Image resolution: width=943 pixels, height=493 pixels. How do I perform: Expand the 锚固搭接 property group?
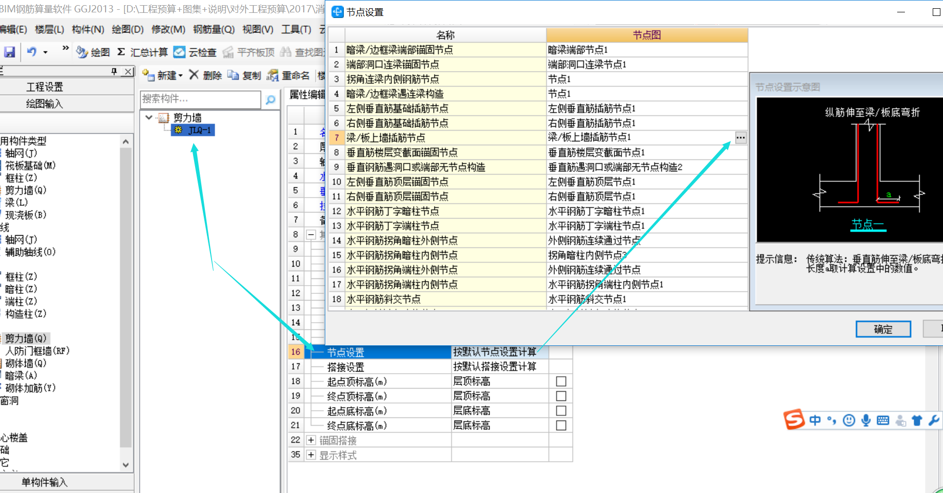point(311,440)
